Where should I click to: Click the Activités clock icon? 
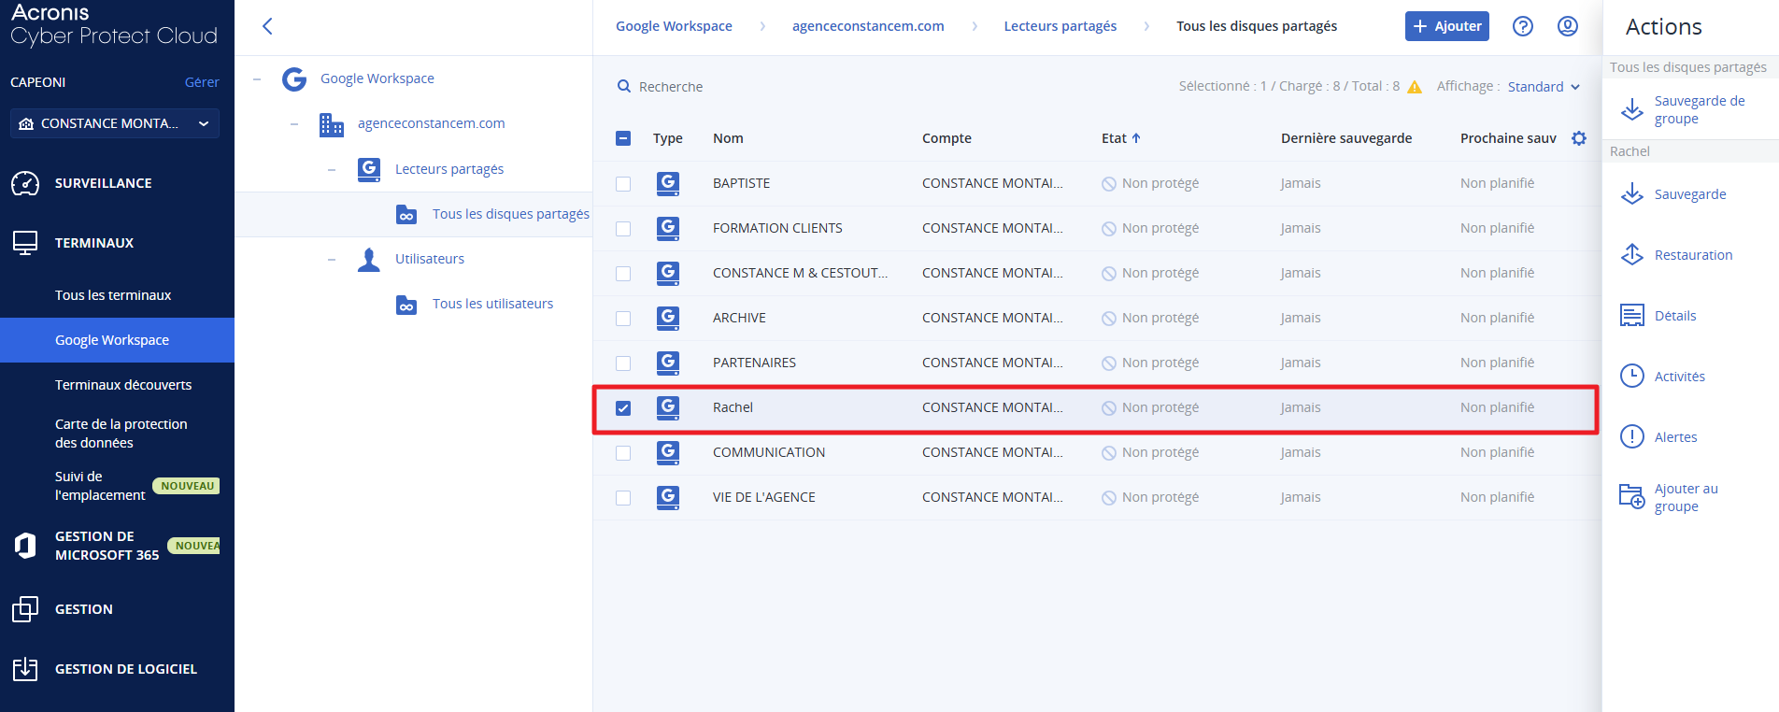pyautogui.click(x=1632, y=377)
